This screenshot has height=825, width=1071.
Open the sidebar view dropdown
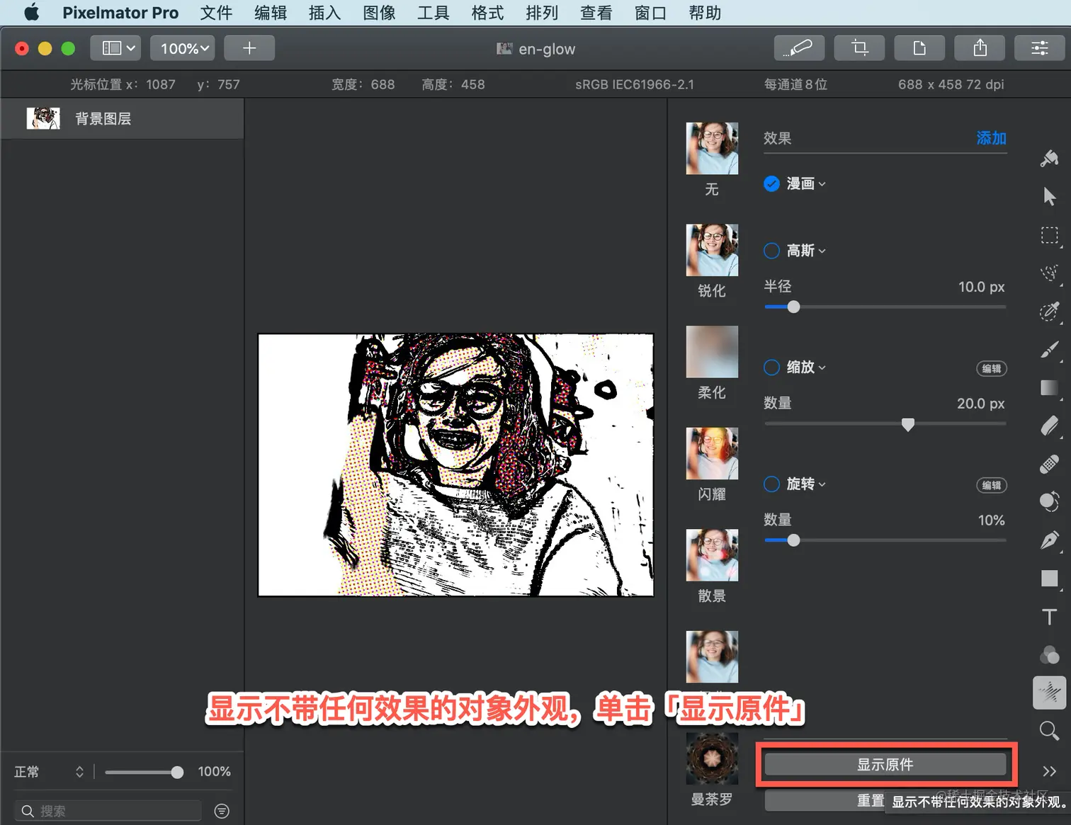click(115, 48)
